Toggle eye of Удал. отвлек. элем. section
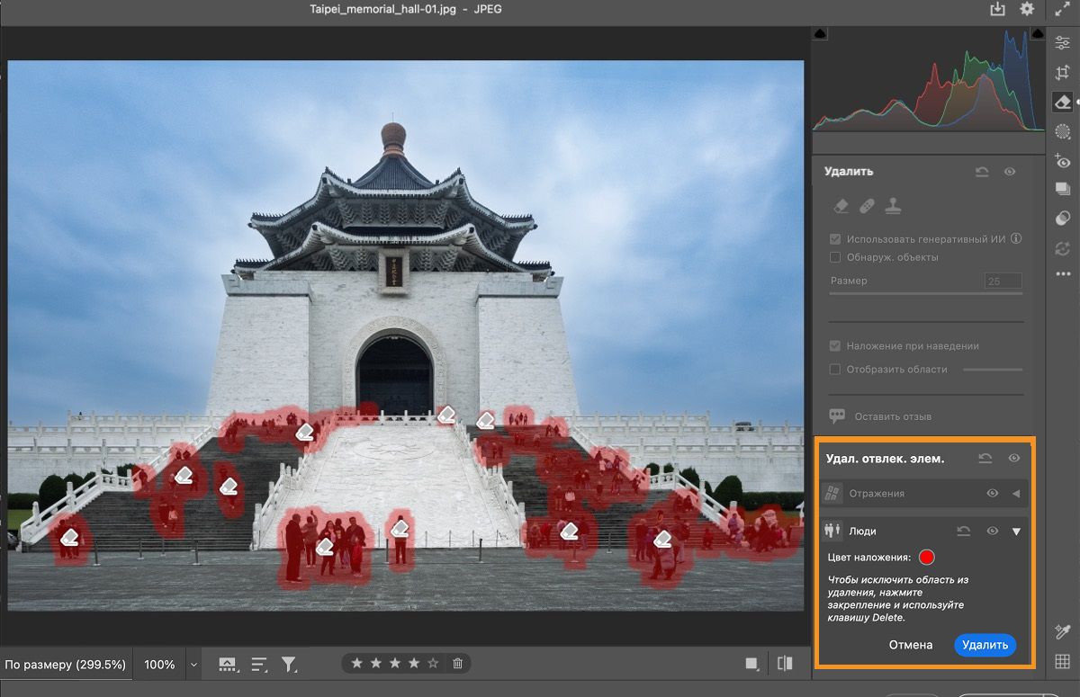Image resolution: width=1080 pixels, height=697 pixels. pyautogui.click(x=1014, y=459)
